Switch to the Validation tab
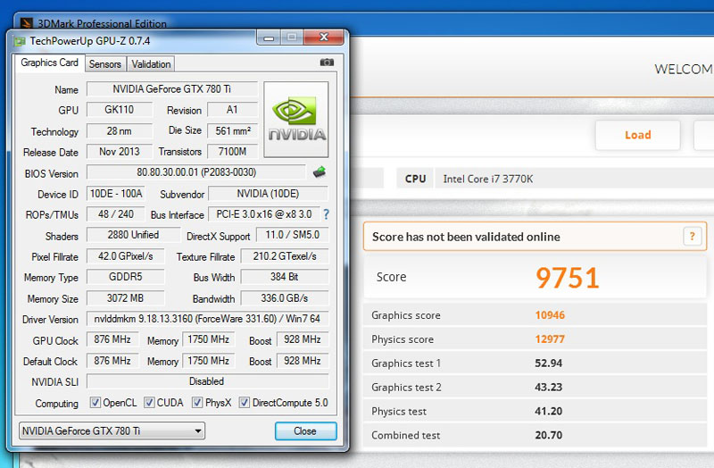714x468 pixels. (151, 64)
